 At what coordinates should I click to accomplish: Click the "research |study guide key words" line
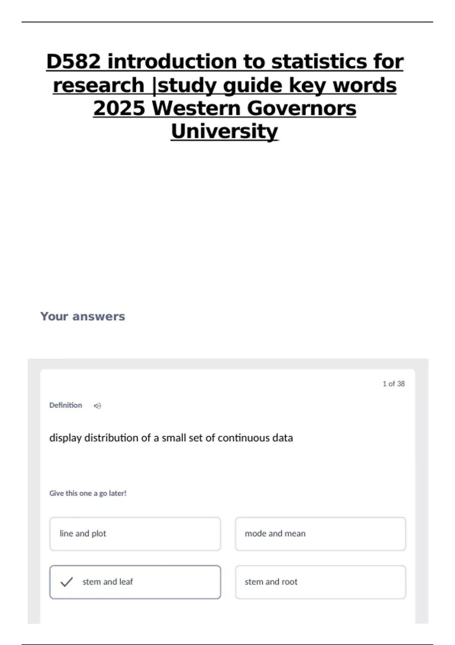click(x=225, y=85)
